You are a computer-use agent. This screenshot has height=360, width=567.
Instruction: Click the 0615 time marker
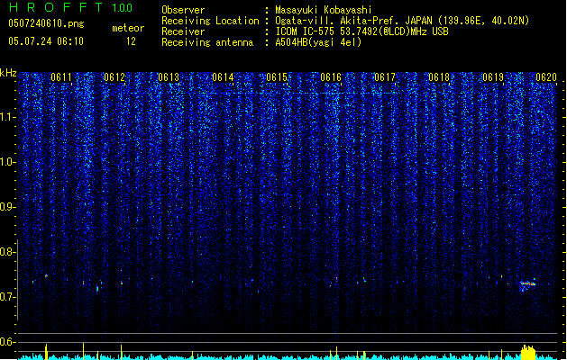click(x=277, y=77)
